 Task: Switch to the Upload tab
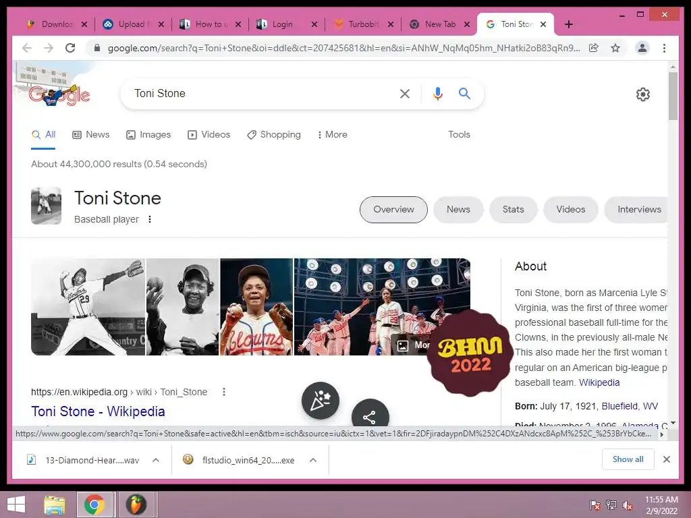pos(132,24)
